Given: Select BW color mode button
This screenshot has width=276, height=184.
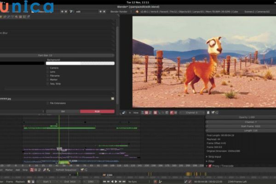Looking at the screenshot, I should [x=63, y=111].
